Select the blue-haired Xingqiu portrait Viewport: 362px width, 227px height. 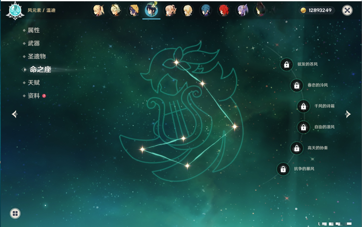click(206, 10)
